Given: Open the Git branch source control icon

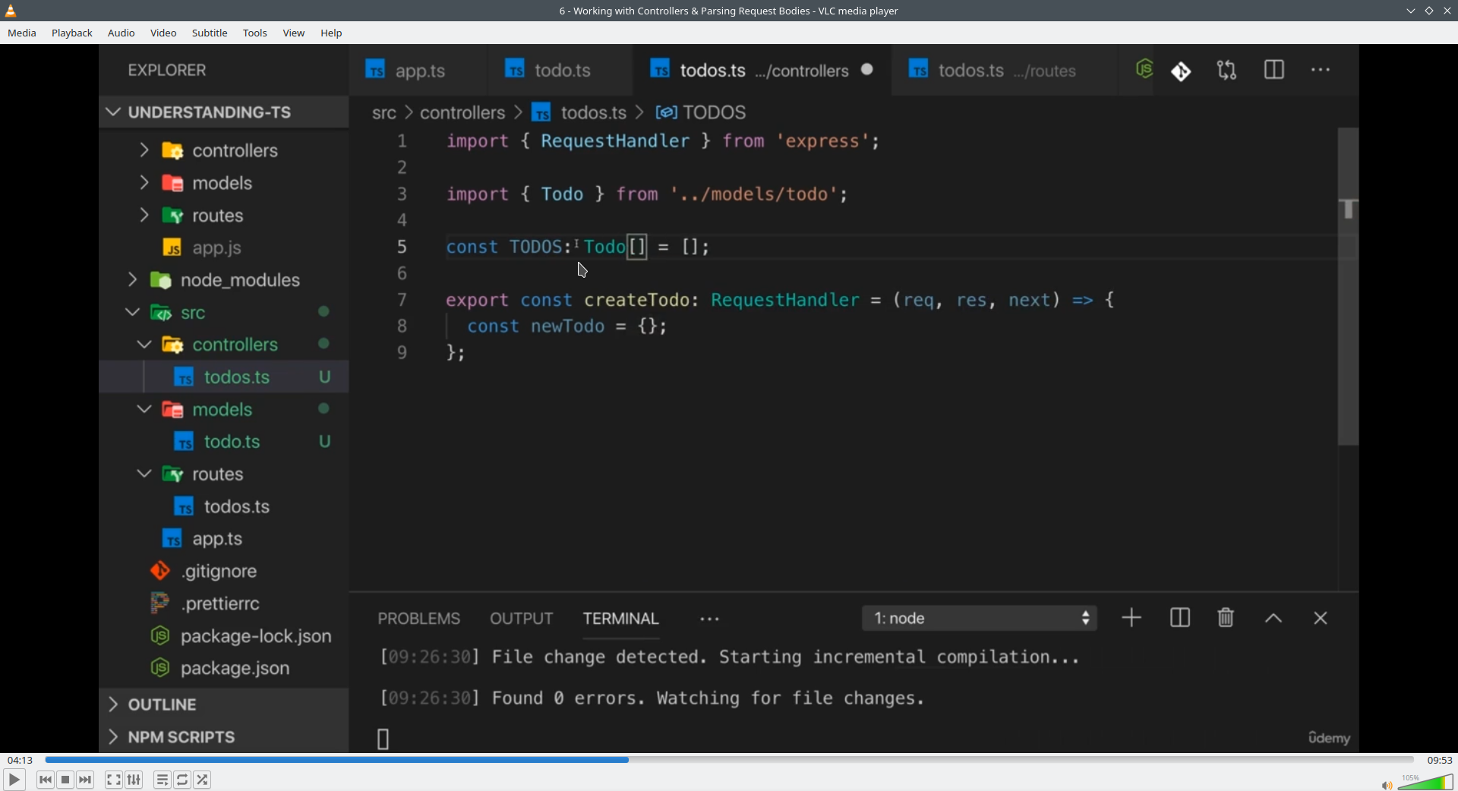Looking at the screenshot, I should (1182, 70).
